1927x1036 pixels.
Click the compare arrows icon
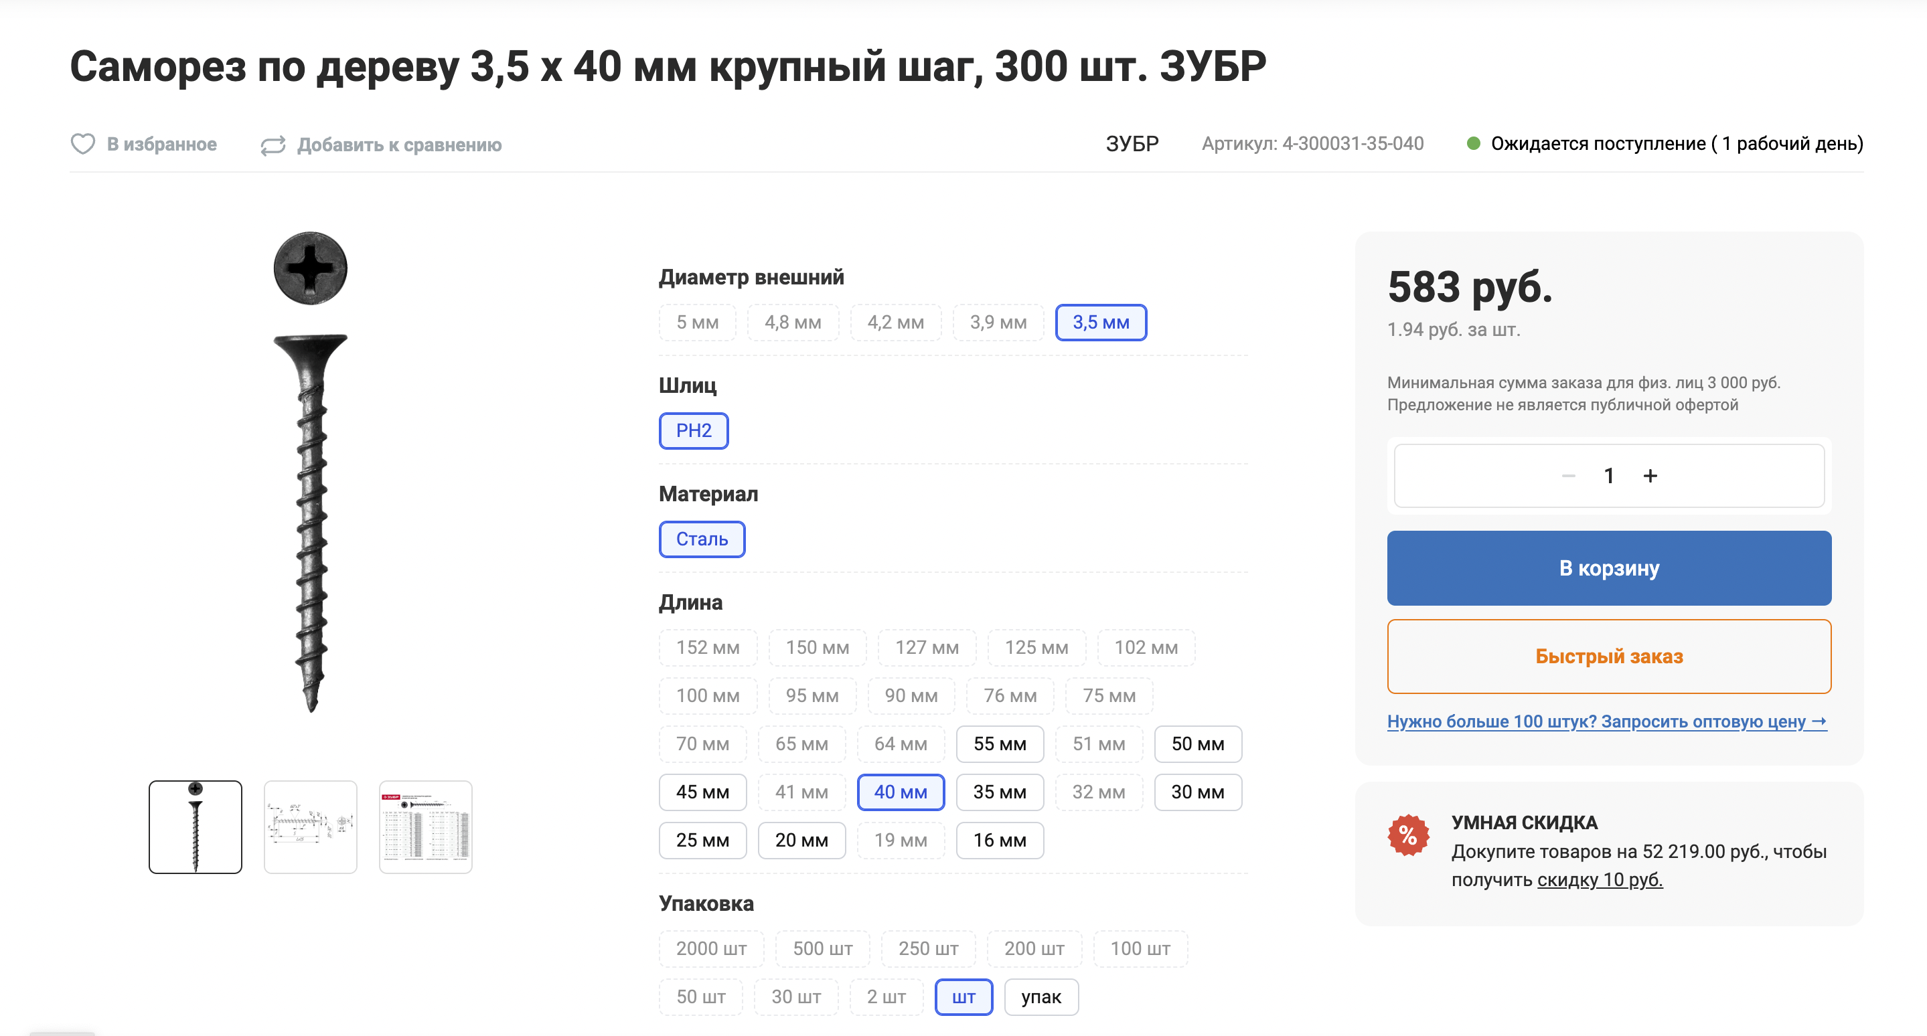(x=273, y=145)
